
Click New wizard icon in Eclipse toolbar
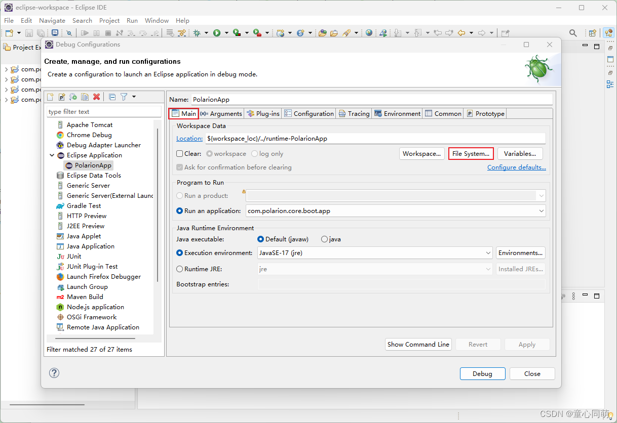(x=9, y=33)
